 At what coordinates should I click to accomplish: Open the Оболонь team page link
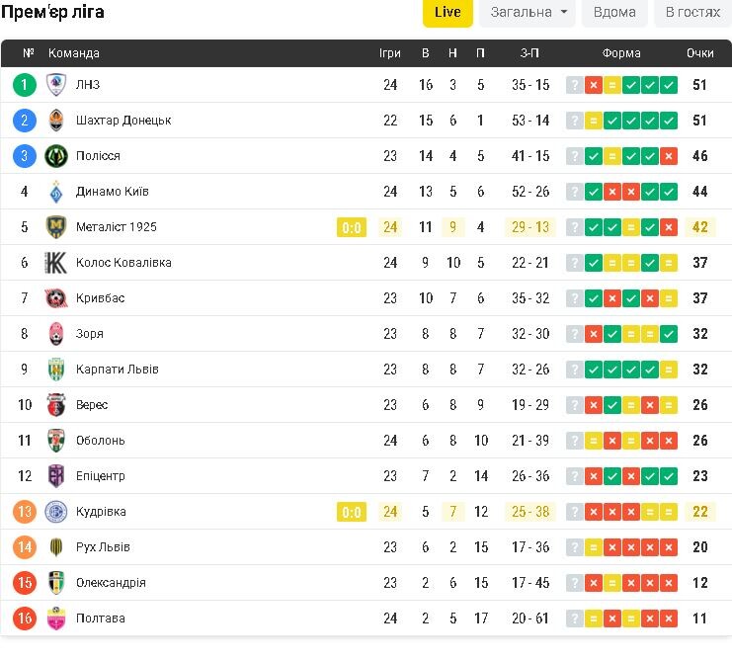pos(101,441)
